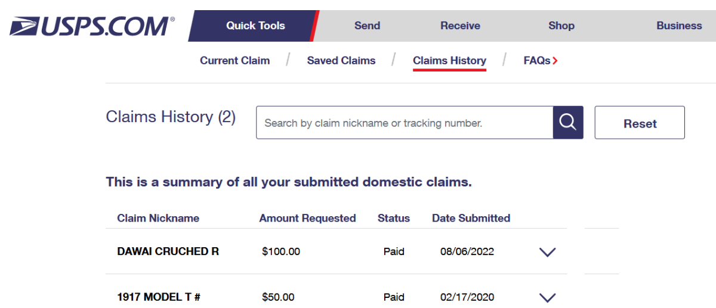The image size is (716, 308).
Task: Sort by Claim Nickname column header
Action: pos(158,218)
